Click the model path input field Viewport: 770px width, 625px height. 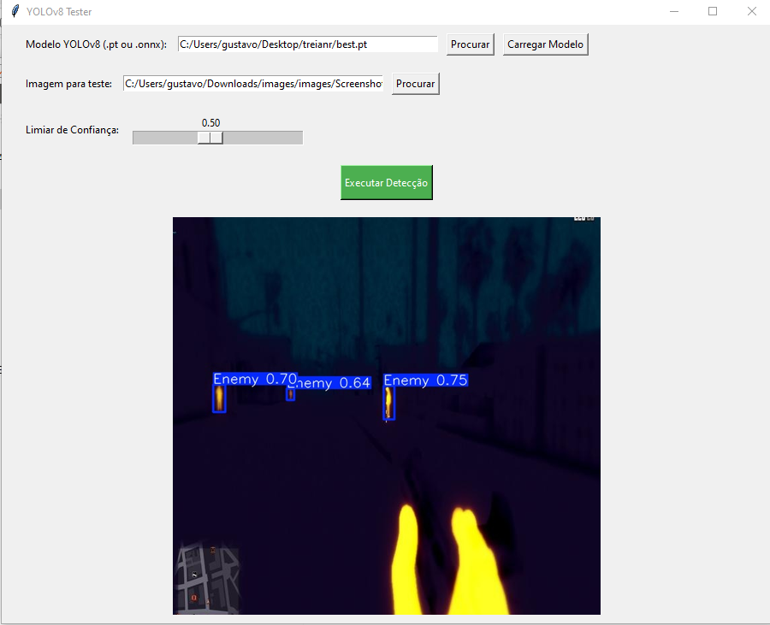point(307,44)
